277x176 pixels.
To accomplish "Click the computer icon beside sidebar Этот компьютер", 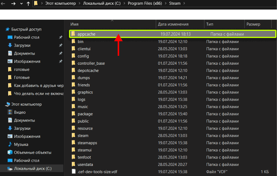I will pyautogui.click(x=8, y=104).
